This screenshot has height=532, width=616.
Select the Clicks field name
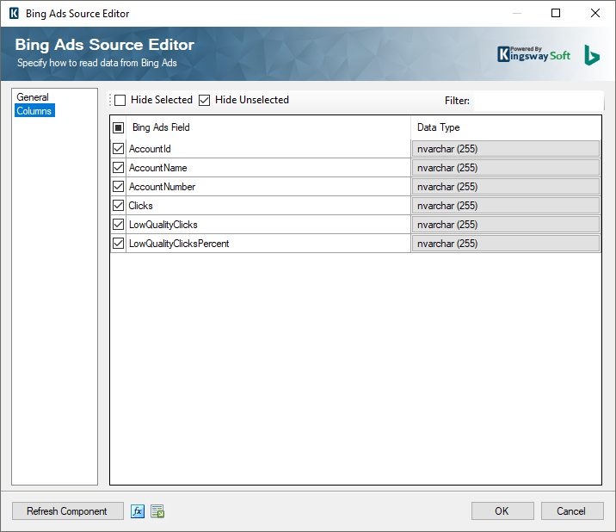point(140,206)
